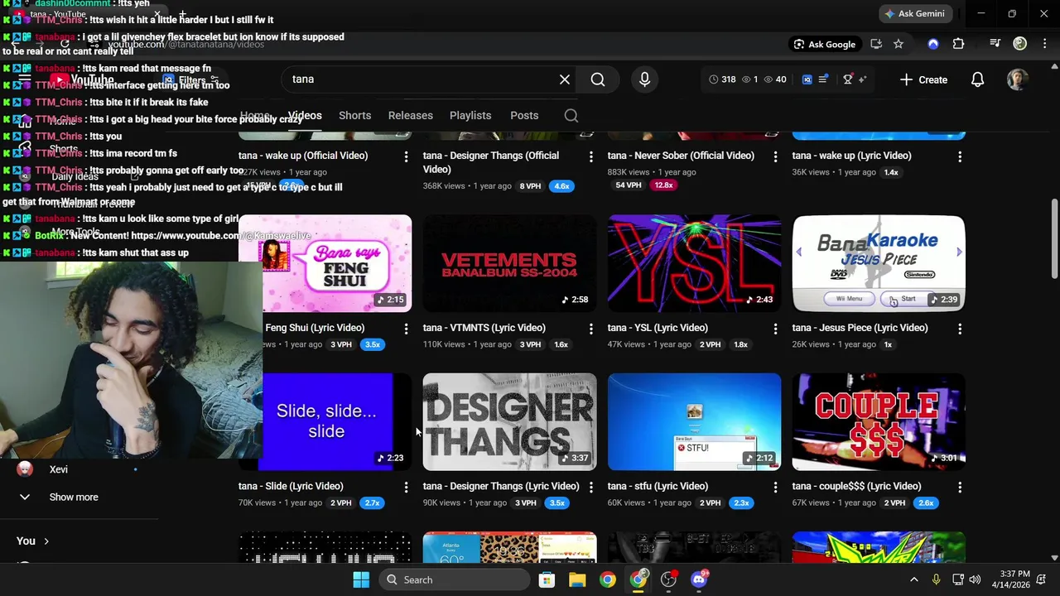Open title link tana - wake up (Official Video)

303,155
